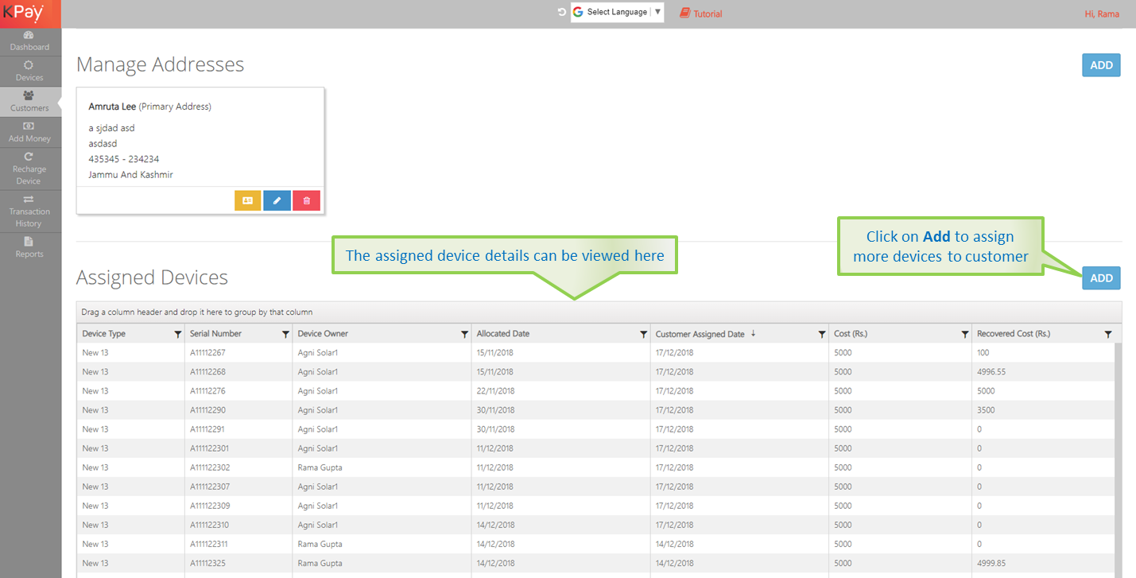This screenshot has height=578, width=1136.
Task: Click the yellow address card icon button
Action: [x=247, y=201]
